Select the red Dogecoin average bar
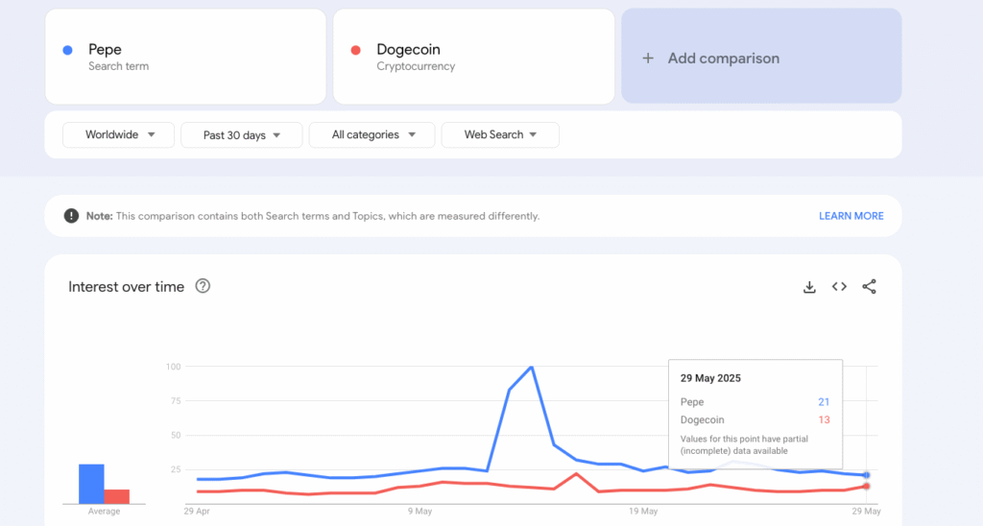Viewport: 983px width, 526px height. [x=117, y=496]
